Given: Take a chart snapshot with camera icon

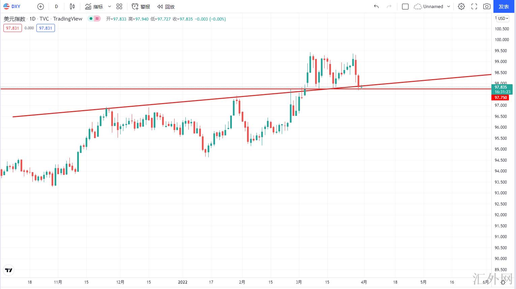Looking at the screenshot, I should 487,6.
